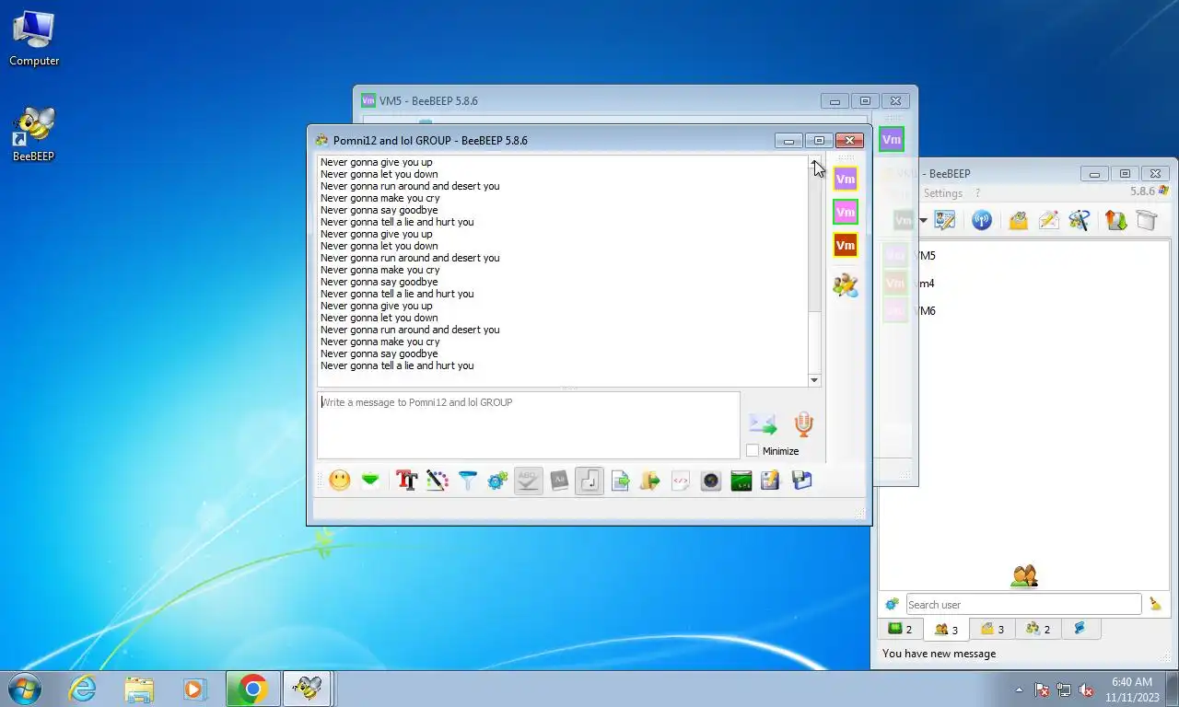Viewport: 1179px width, 707px height.
Task: Launch Internet Explorer from the taskbar
Action: coord(83,689)
